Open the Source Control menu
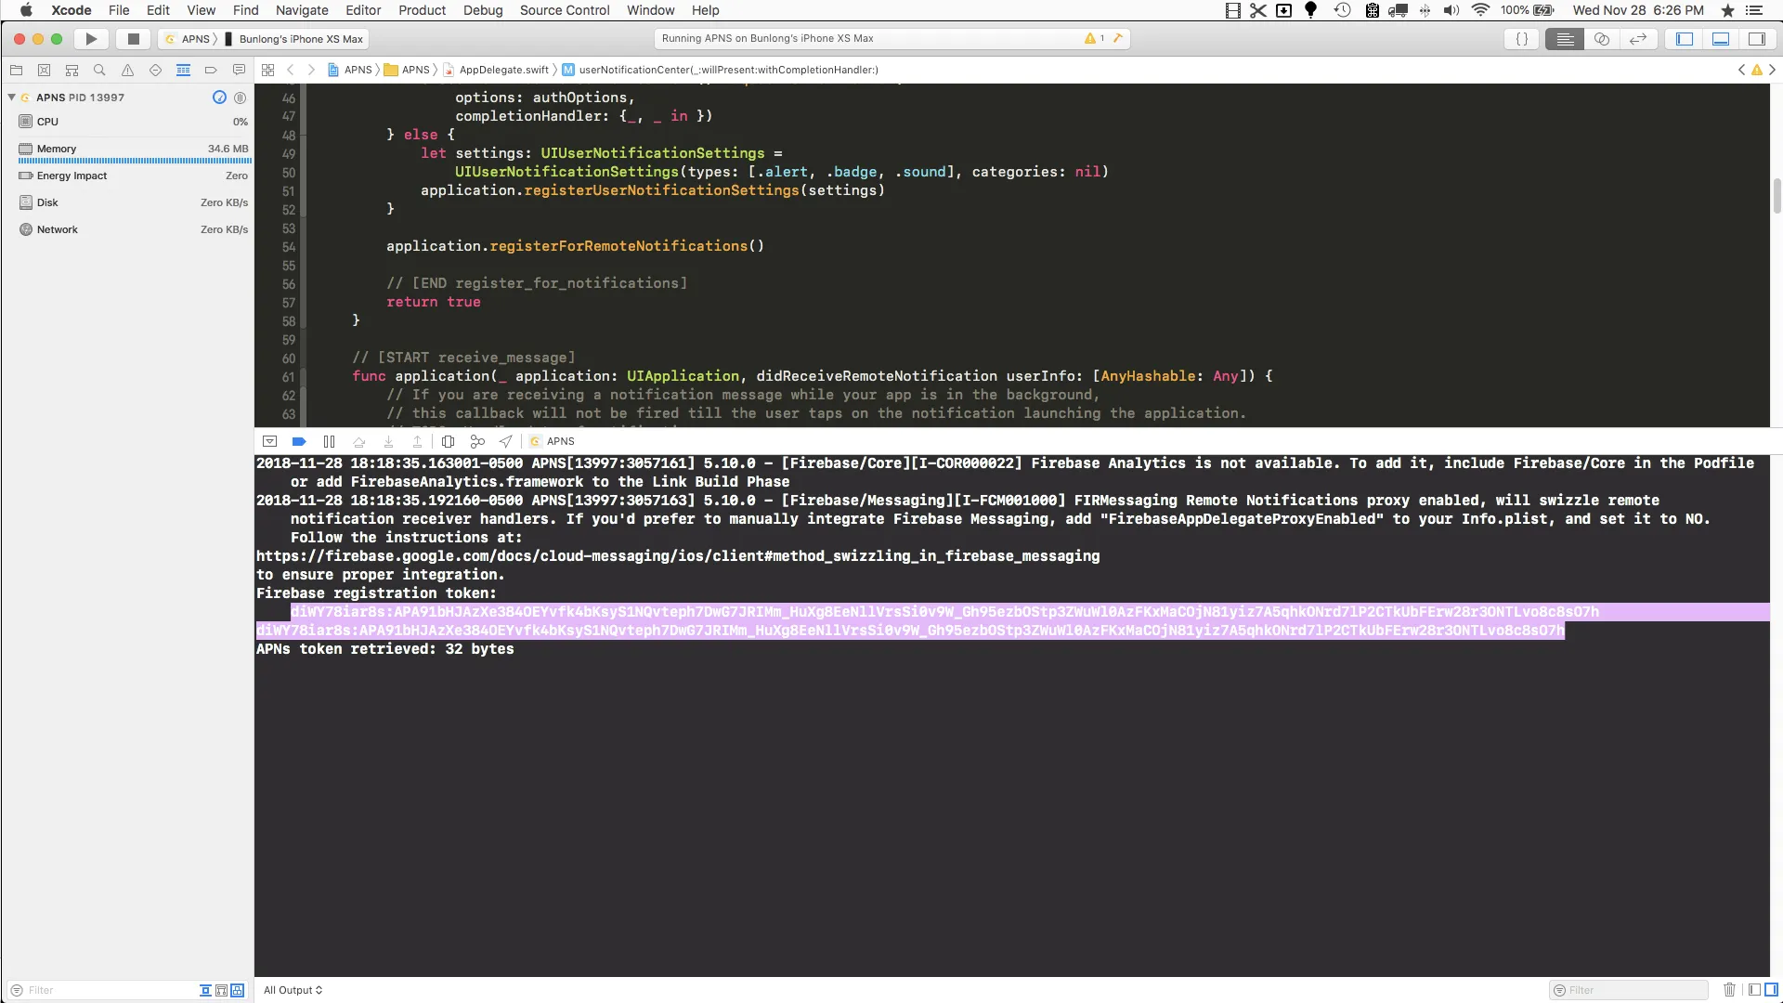The image size is (1783, 1003). point(564,10)
